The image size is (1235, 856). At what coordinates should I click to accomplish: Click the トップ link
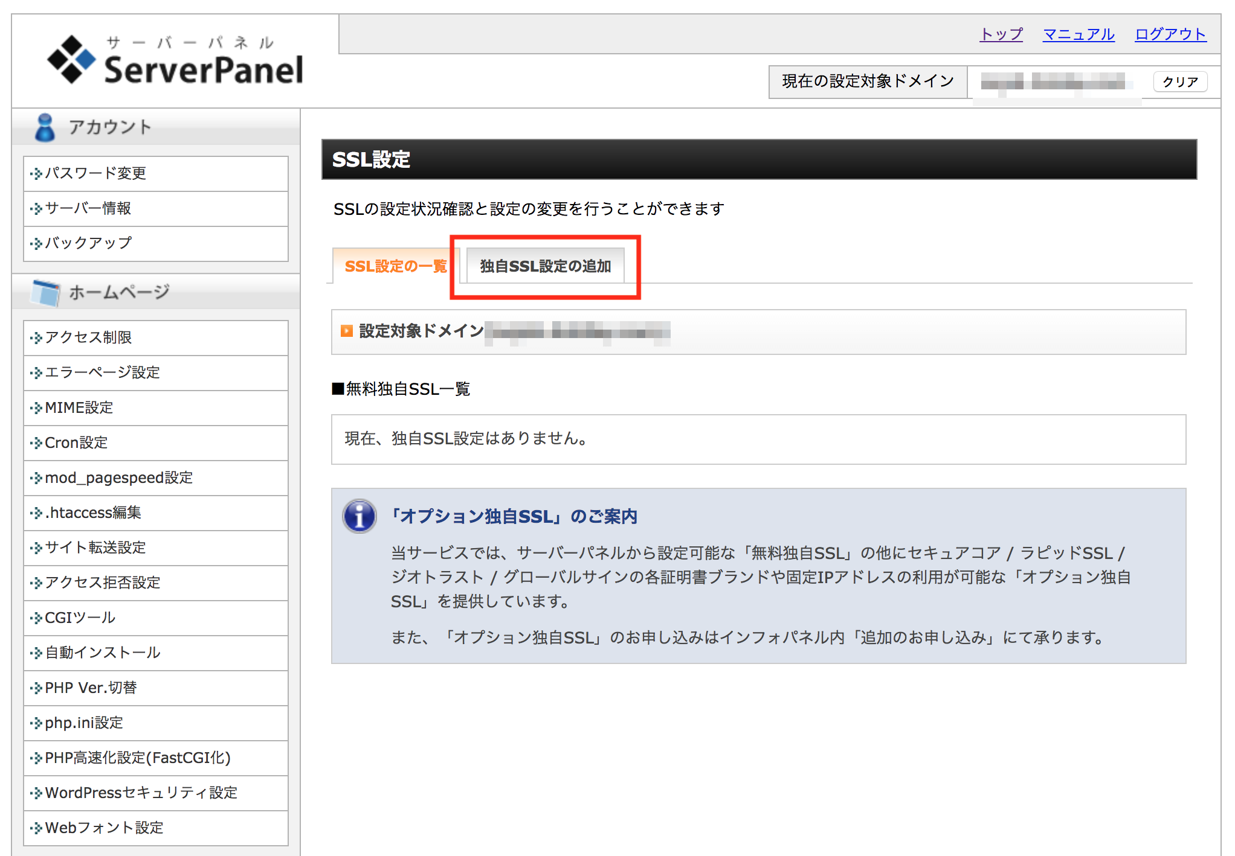tap(1000, 34)
